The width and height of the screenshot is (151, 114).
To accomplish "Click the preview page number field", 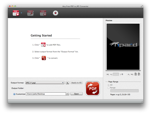I will point(116,74).
